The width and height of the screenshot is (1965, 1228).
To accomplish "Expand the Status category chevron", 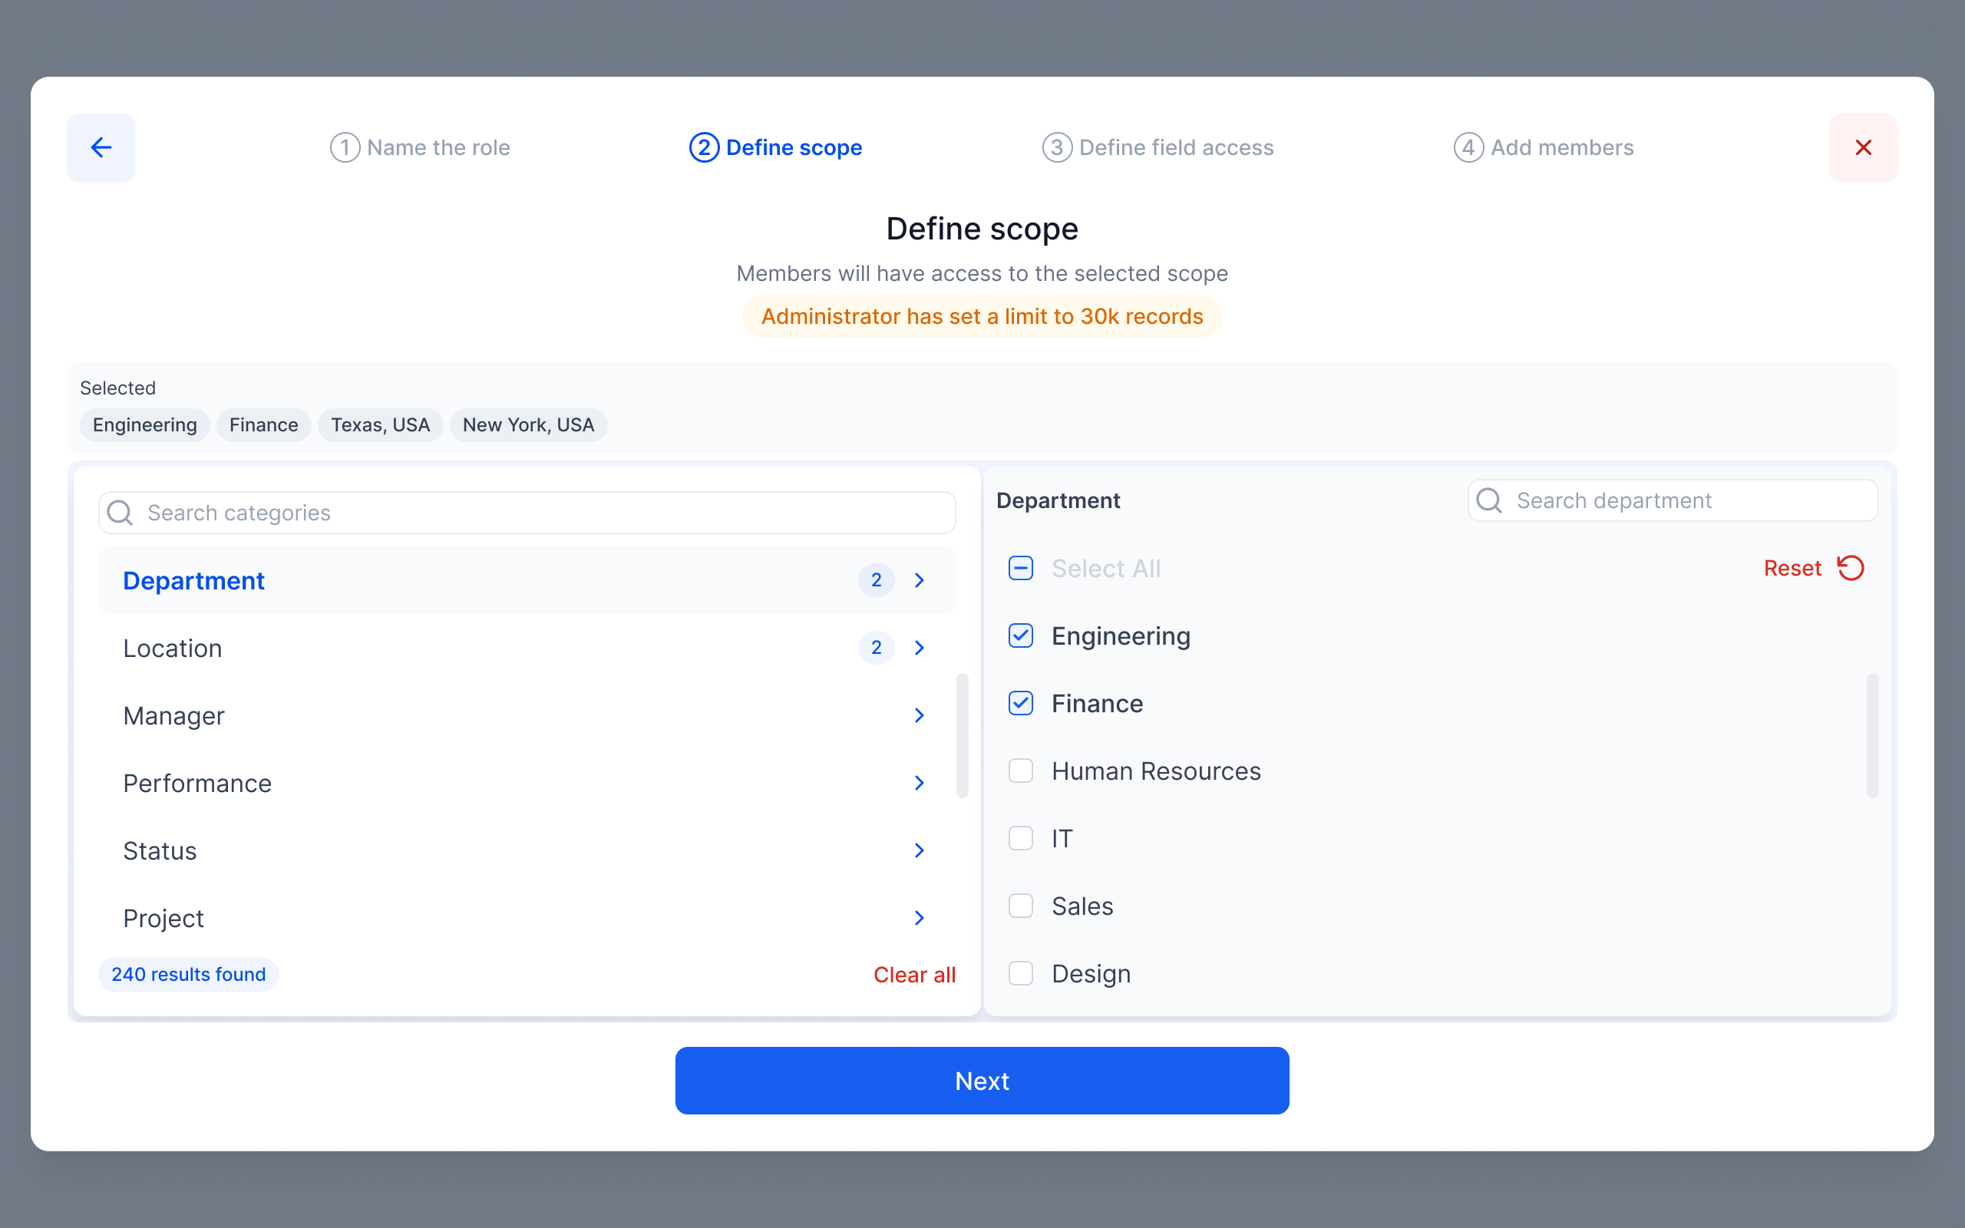I will point(919,850).
